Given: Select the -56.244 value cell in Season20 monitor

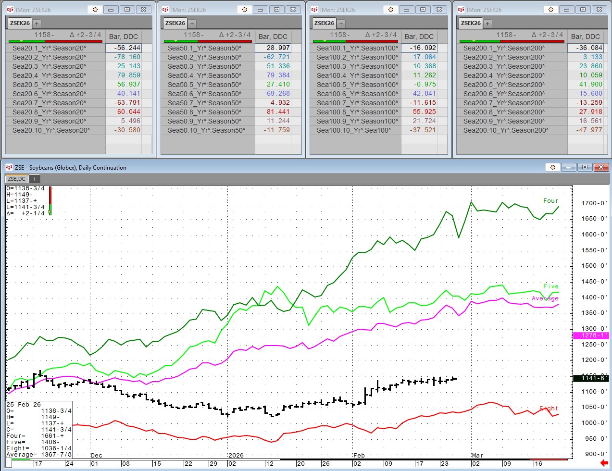Looking at the screenshot, I should pos(127,48).
